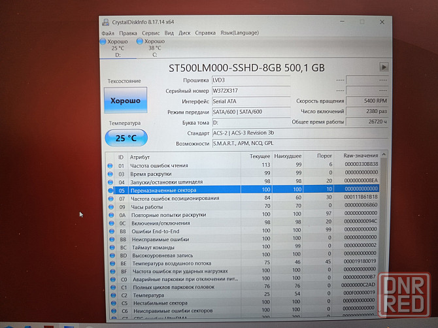Select the row Таймаут команды
Viewport: 438px width, 328px height.
[x=244, y=246]
